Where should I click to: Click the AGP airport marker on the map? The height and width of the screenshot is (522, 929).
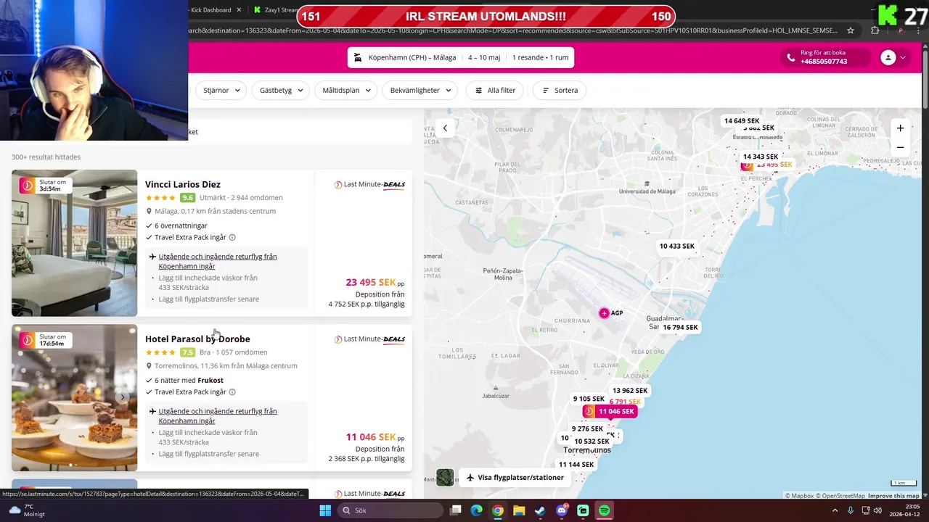click(604, 313)
